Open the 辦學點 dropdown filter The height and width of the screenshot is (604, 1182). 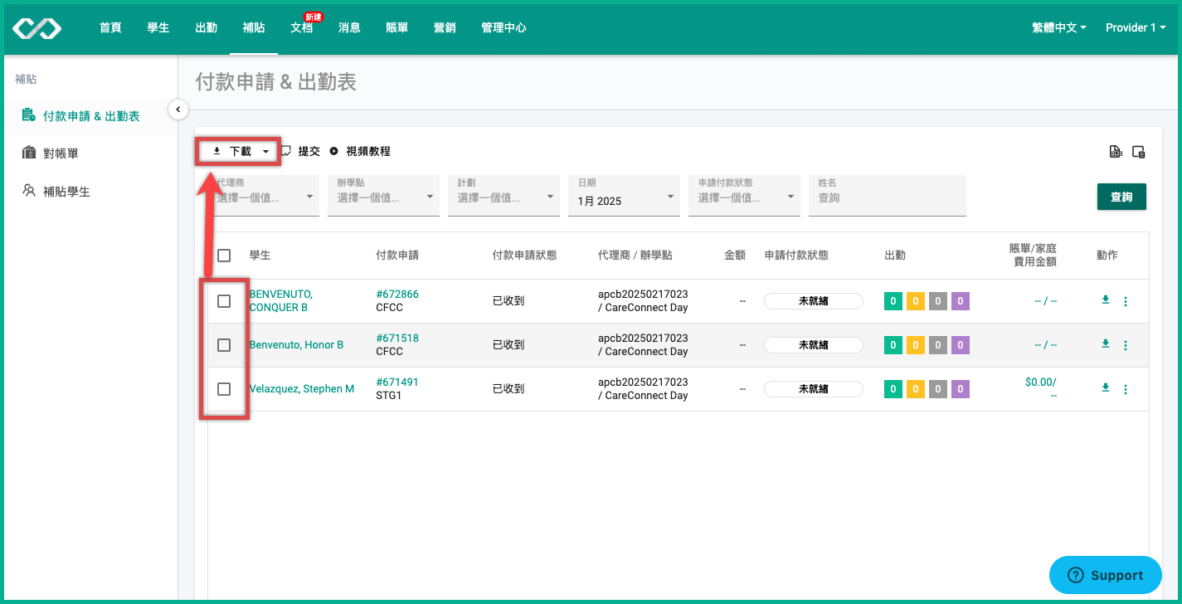click(383, 196)
